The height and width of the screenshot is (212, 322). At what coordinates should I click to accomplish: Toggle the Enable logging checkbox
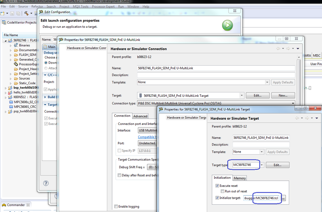click(116, 206)
